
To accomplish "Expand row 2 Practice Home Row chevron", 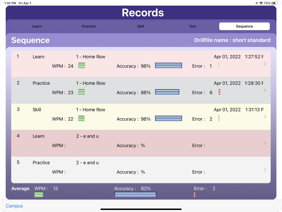I will pos(265,90).
